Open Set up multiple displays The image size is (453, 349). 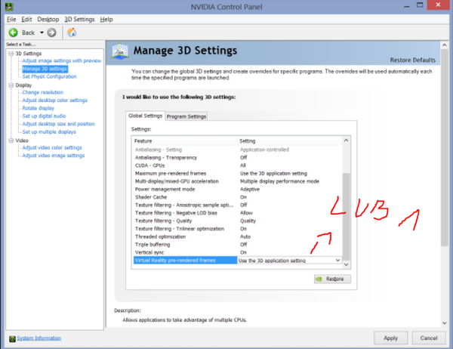49,132
